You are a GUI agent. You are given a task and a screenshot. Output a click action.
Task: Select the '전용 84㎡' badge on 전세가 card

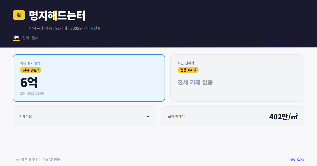coord(188,70)
